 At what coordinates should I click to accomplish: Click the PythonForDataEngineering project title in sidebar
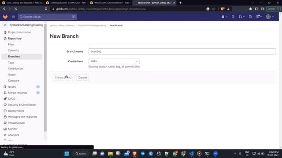26,25
